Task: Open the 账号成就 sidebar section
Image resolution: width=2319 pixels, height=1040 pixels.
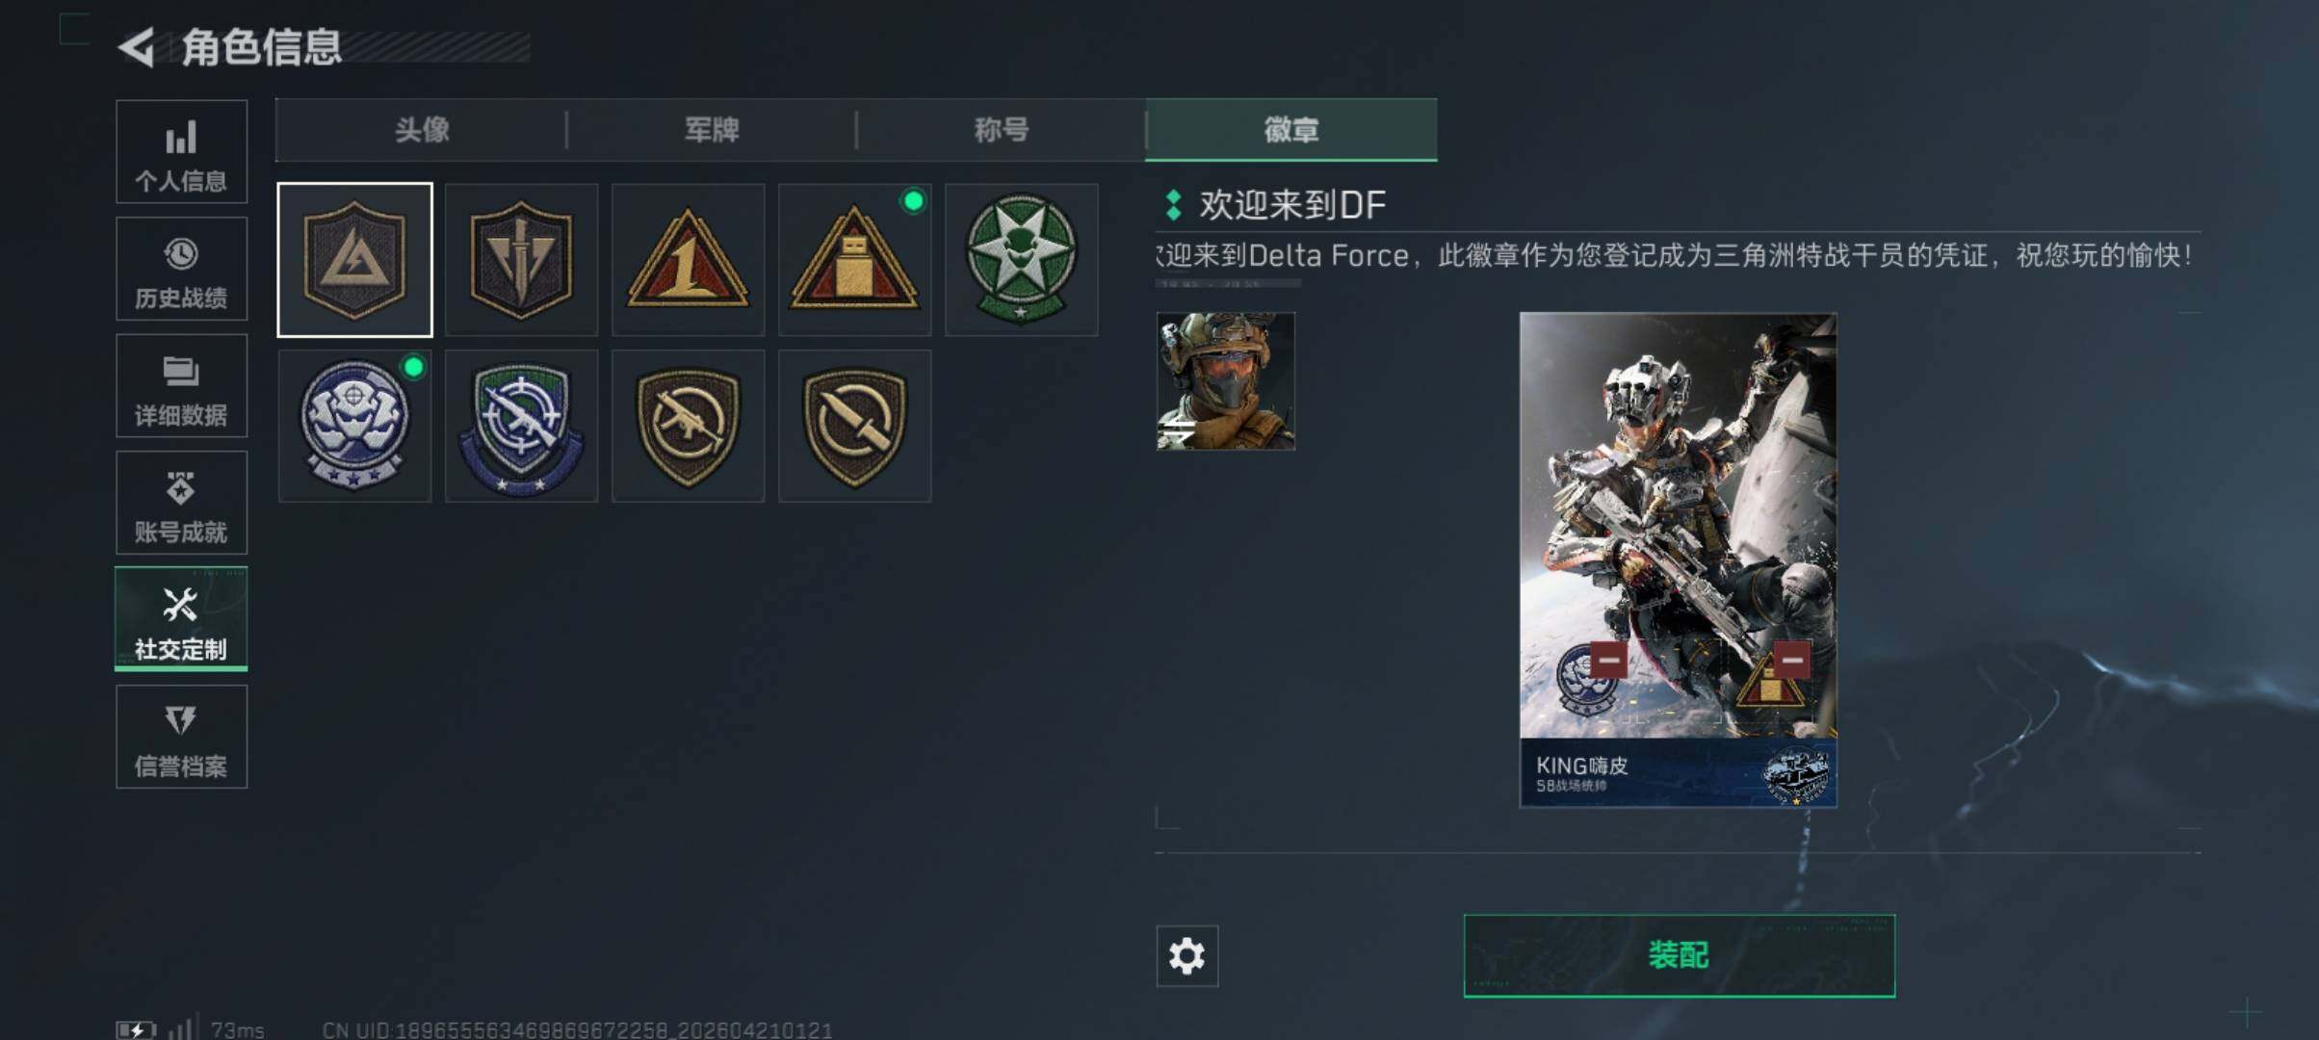Action: point(181,503)
